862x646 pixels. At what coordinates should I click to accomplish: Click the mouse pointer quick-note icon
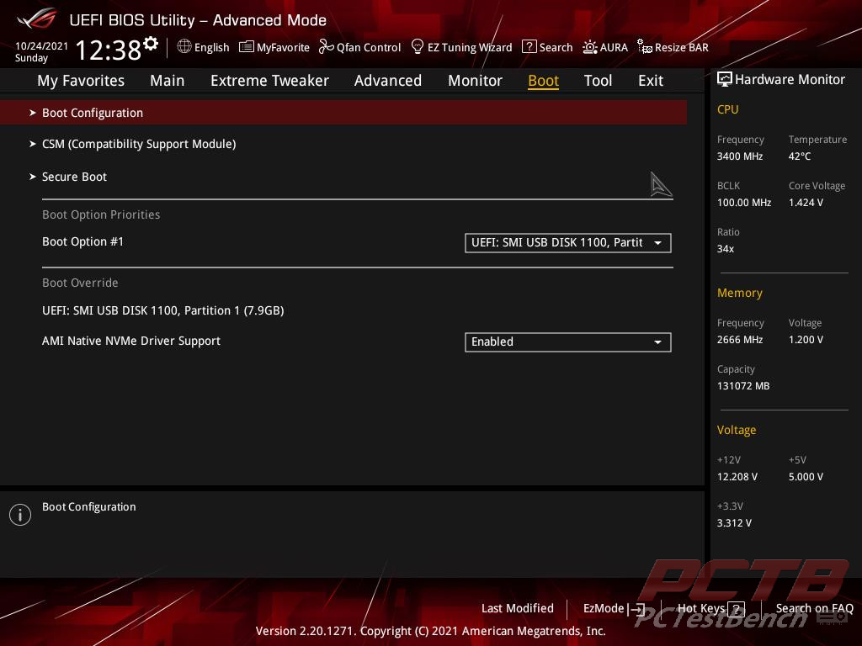pyautogui.click(x=660, y=184)
